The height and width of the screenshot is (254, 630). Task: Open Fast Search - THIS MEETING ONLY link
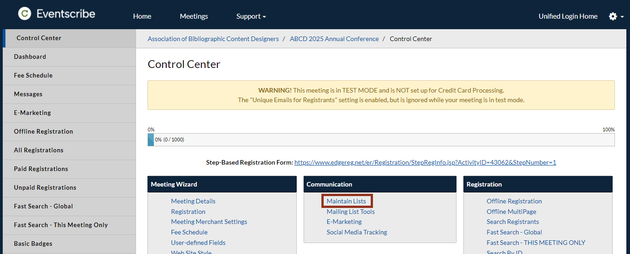(x=536, y=243)
